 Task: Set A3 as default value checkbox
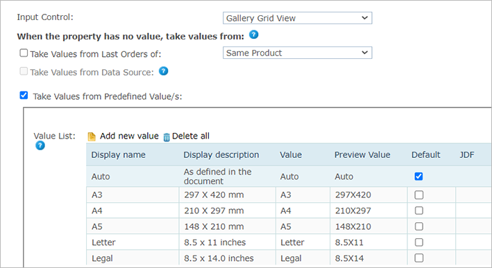418,195
